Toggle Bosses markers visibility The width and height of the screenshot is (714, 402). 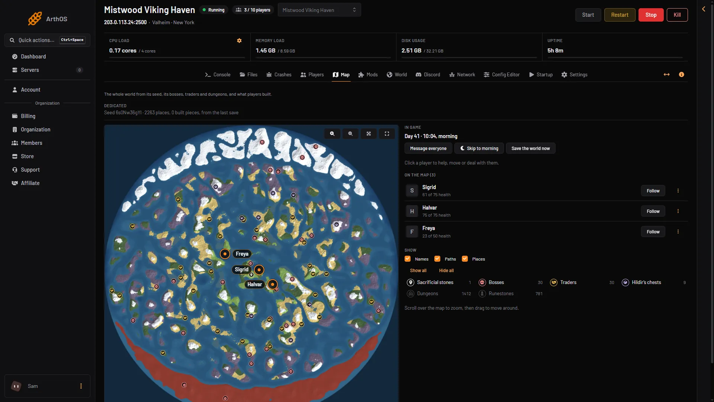tap(511, 283)
